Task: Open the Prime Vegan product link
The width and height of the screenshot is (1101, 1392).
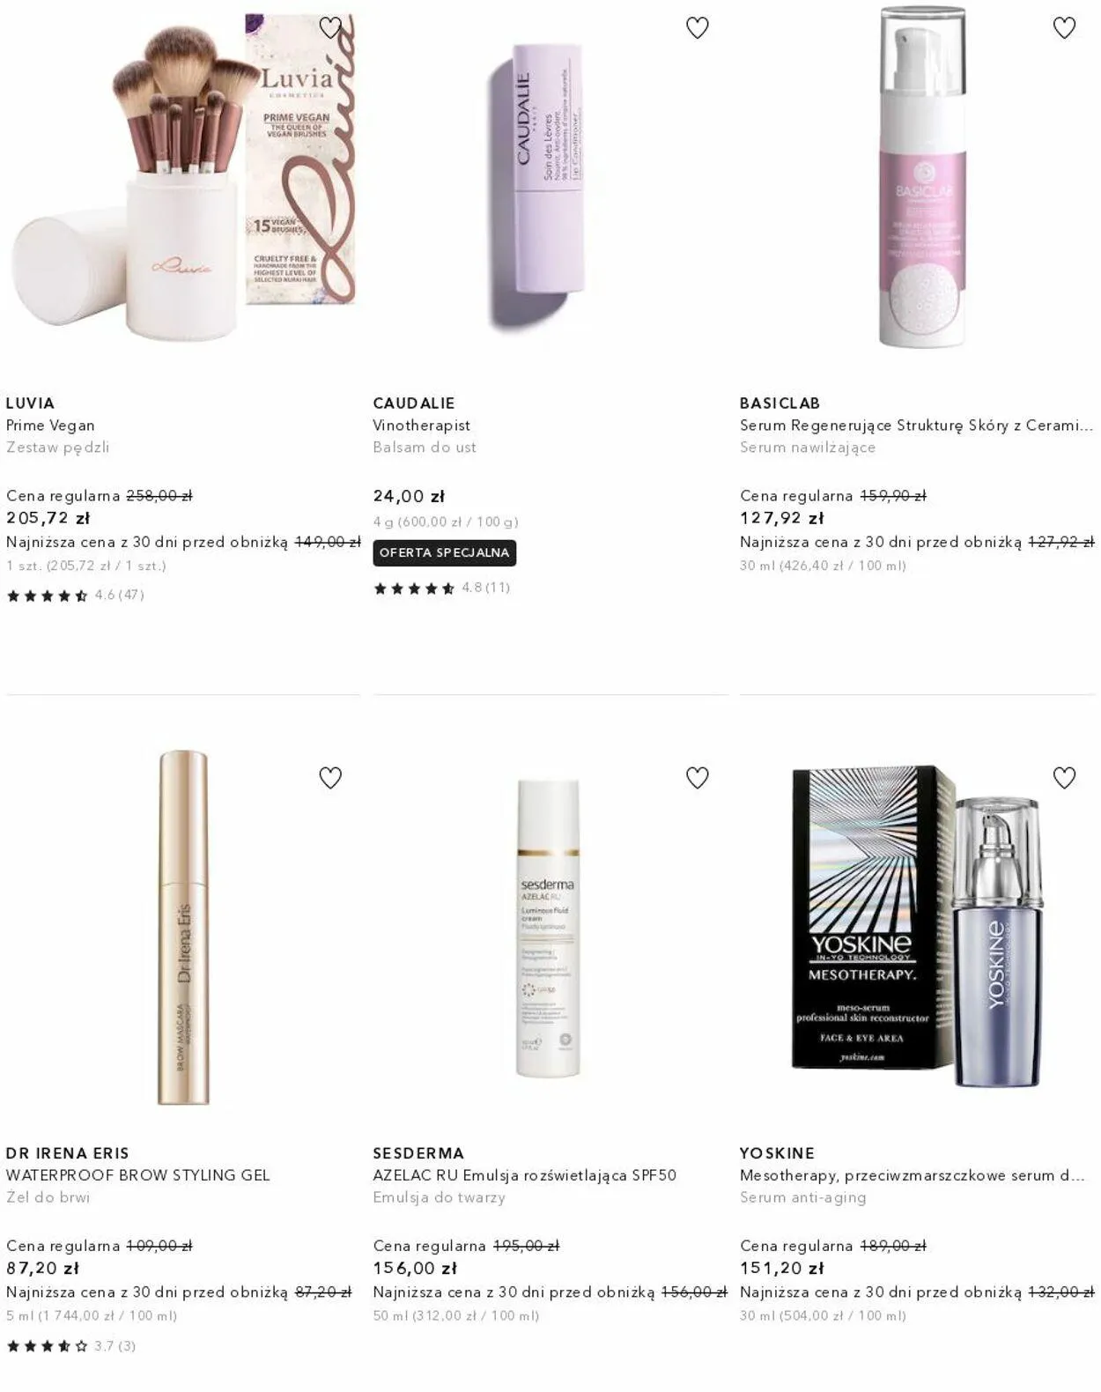Action: click(50, 426)
